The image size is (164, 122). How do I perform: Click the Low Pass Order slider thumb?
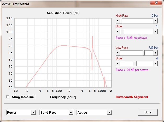point(134,63)
